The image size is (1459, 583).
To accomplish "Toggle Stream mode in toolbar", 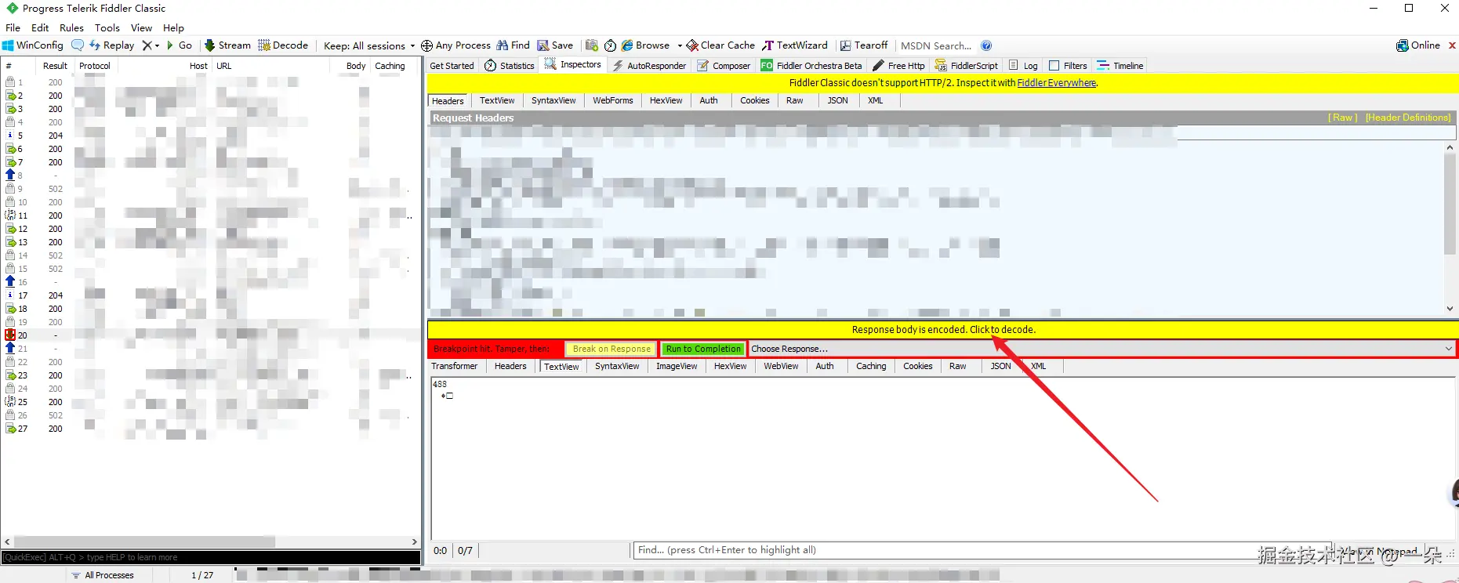I will click(x=227, y=45).
